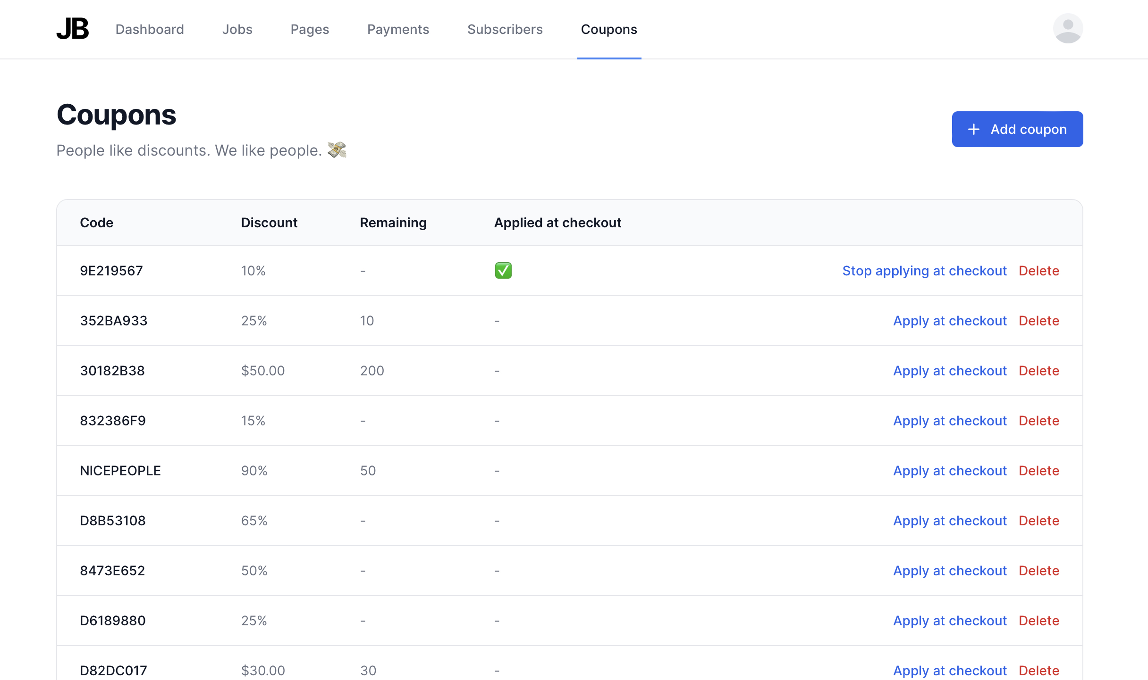The image size is (1148, 680).
Task: Switch to the Pages tab
Action: point(310,29)
